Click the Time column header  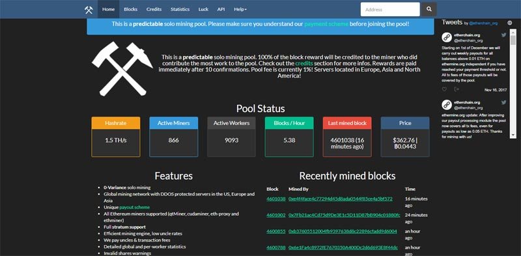(410, 189)
